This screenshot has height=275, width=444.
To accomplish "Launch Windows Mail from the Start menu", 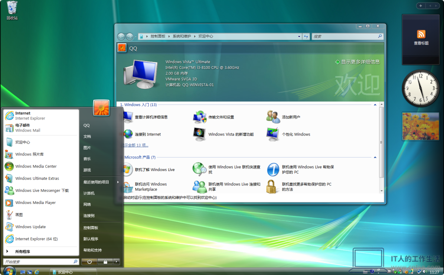I will [x=41, y=128].
